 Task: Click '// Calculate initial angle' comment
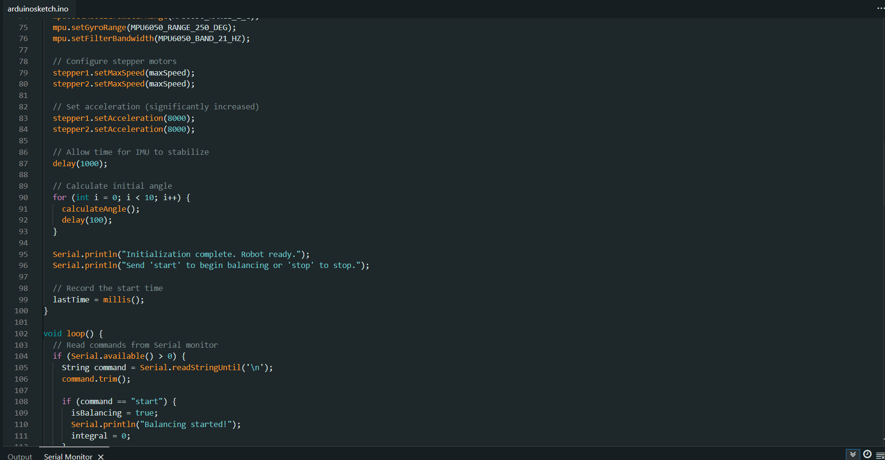[112, 186]
